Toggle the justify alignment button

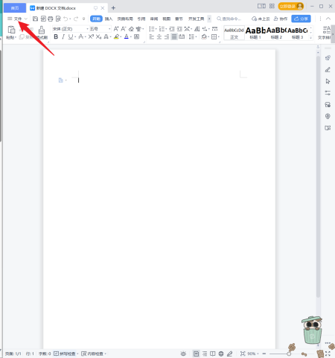point(174,36)
